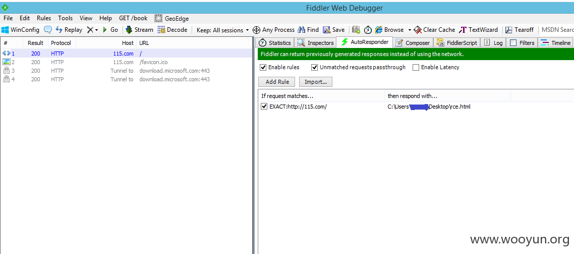Expand the Remove sessions dropdown arrow
Image resolution: width=574 pixels, height=254 pixels.
coord(97,30)
